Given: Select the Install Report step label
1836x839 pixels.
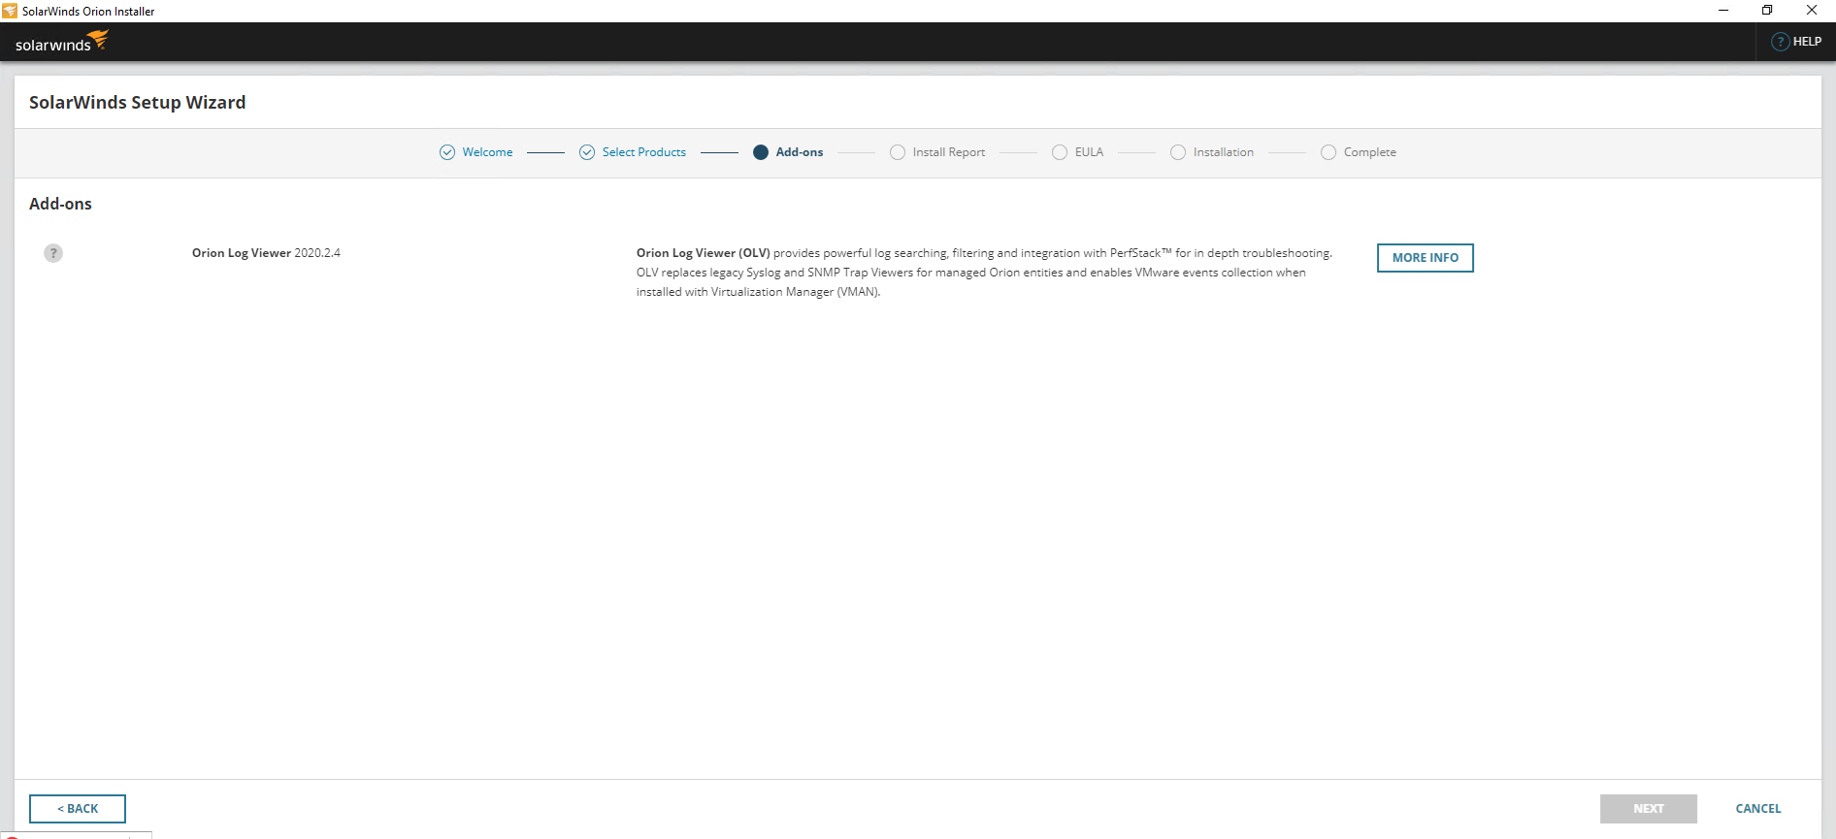Looking at the screenshot, I should pos(949,152).
